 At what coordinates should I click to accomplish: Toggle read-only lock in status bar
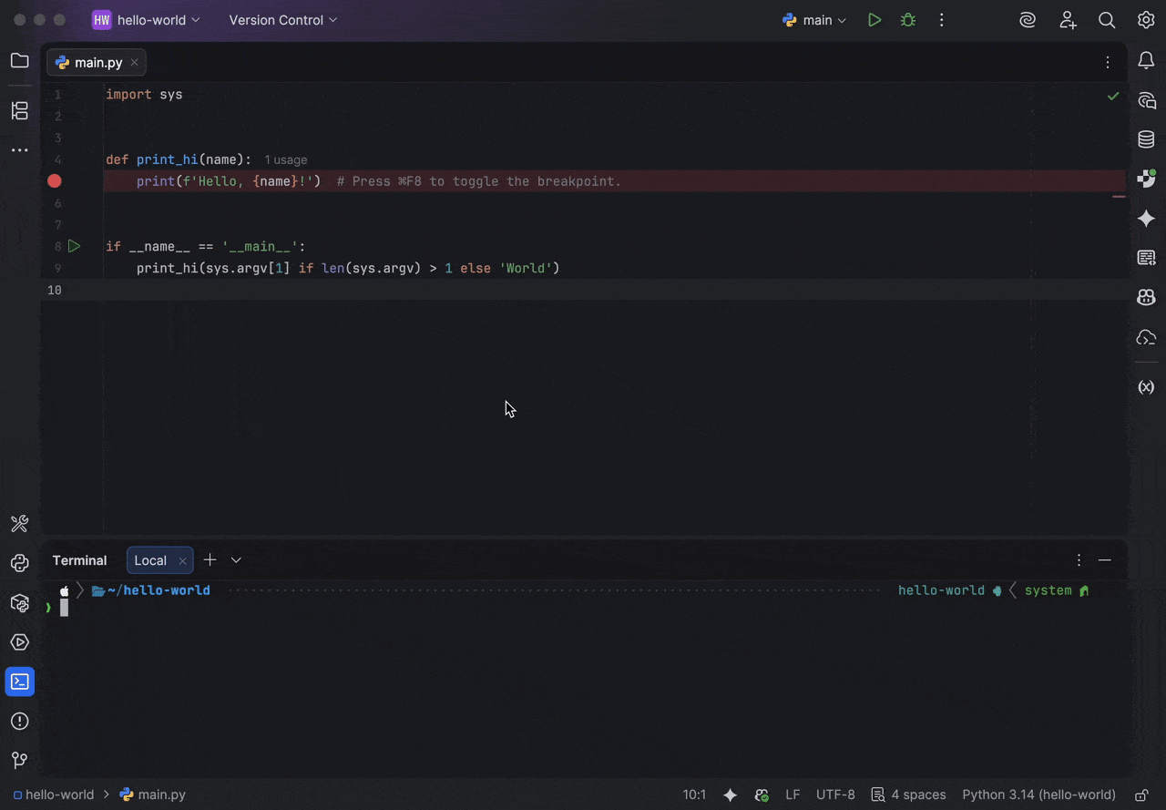[1141, 795]
